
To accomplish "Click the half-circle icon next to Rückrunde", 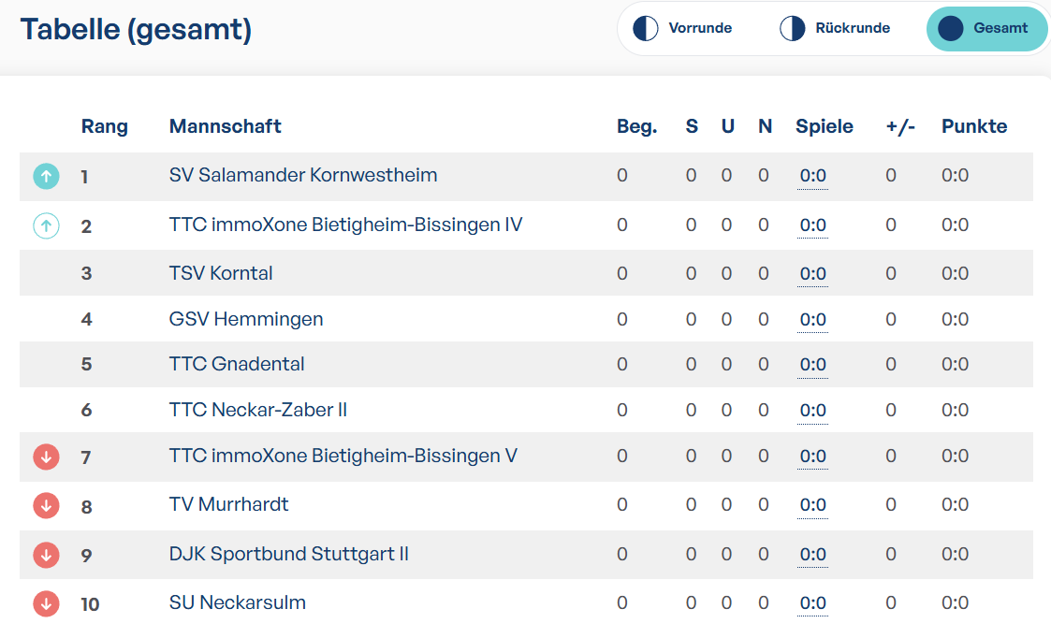I will (x=793, y=29).
